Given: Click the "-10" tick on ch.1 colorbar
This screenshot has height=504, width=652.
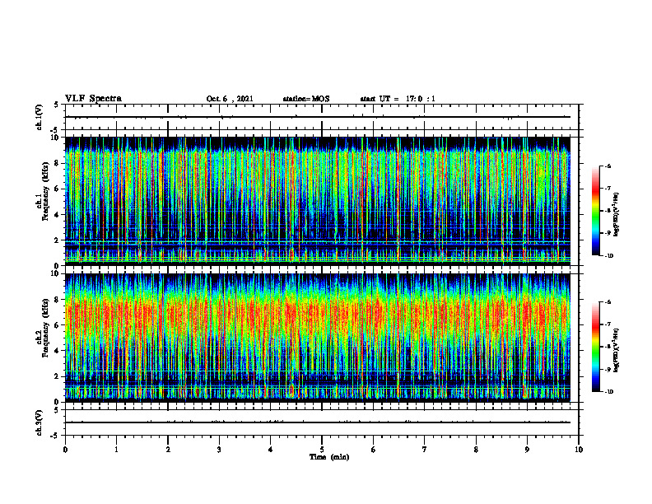Looking at the screenshot, I should point(608,256).
